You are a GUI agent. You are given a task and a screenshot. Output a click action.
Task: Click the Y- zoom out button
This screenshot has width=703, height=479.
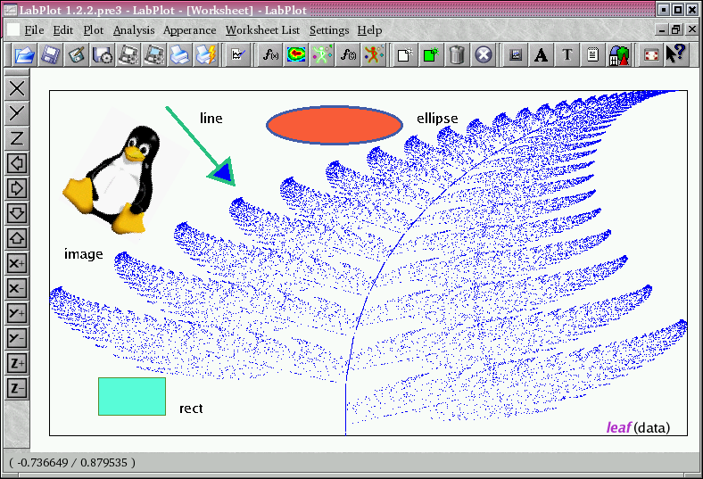pyautogui.click(x=17, y=339)
